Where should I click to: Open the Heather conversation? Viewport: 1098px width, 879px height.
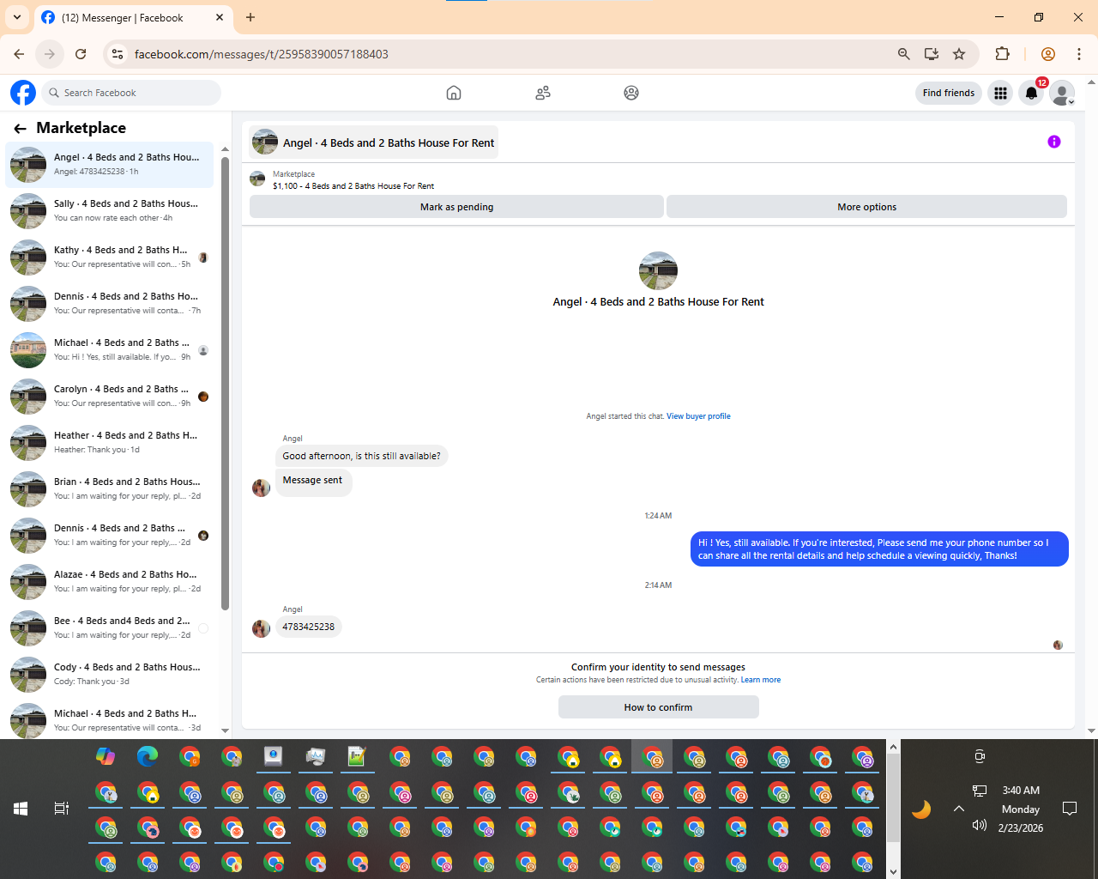click(110, 443)
